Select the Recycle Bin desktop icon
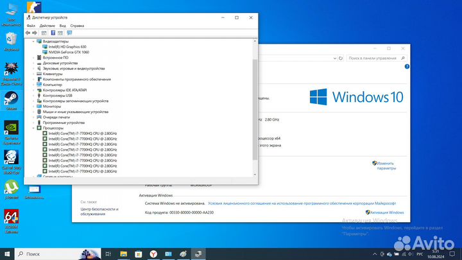The image size is (462, 260). 11,39
